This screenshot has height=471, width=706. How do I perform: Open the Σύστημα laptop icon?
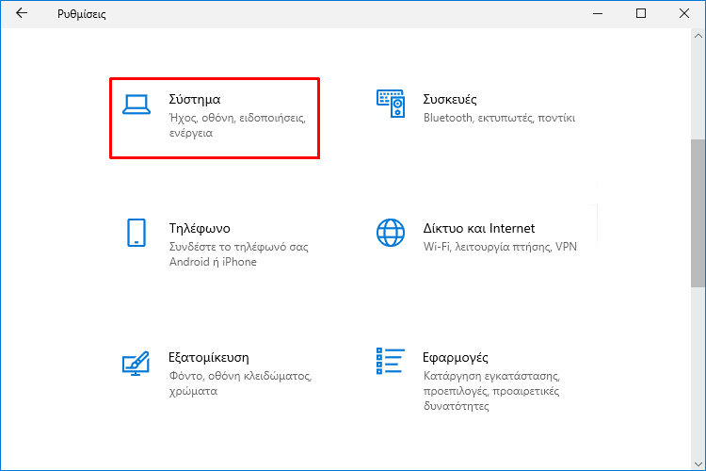(136, 105)
